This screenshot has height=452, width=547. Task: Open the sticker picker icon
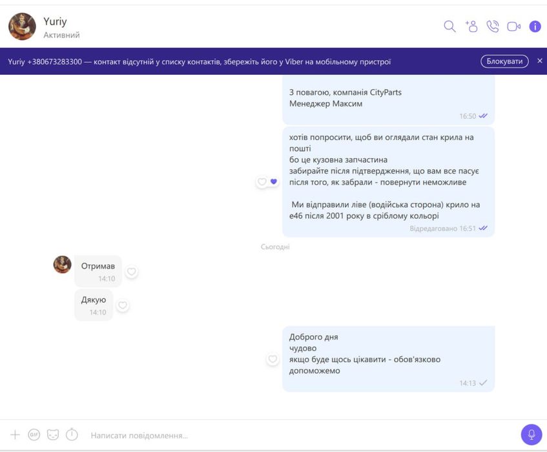pyautogui.click(x=53, y=435)
